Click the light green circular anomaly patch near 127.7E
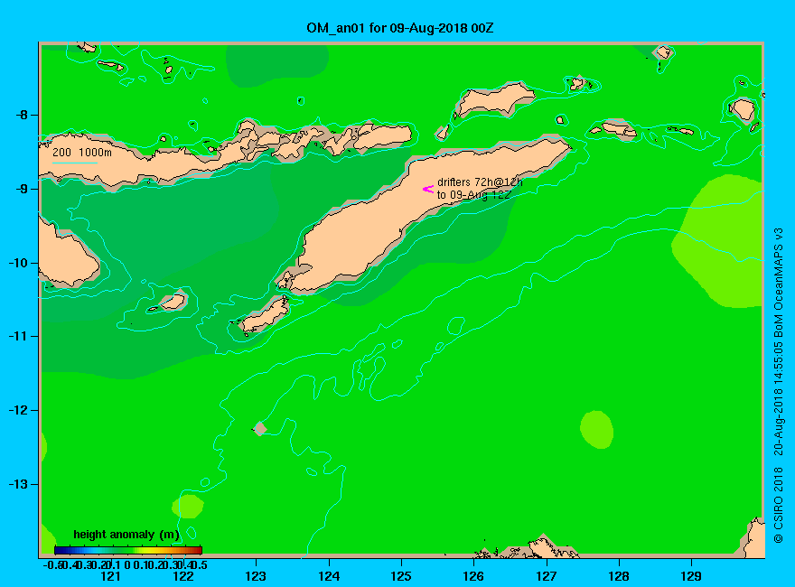Image resolution: width=795 pixels, height=587 pixels. click(597, 429)
